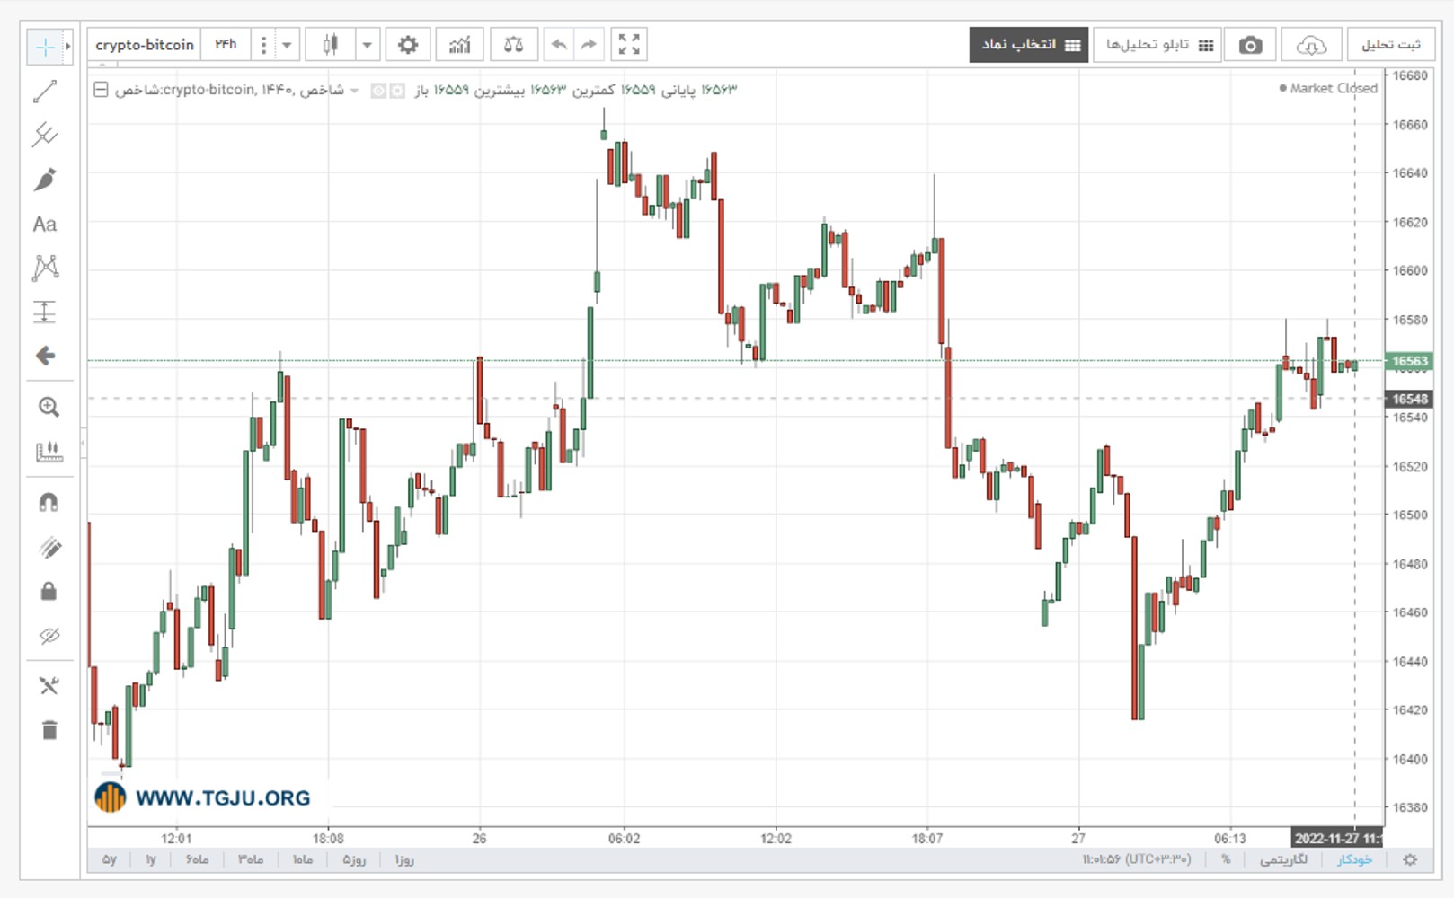Take a chart snapshot with camera
The height and width of the screenshot is (898, 1454).
point(1250,45)
